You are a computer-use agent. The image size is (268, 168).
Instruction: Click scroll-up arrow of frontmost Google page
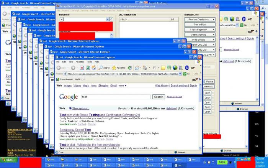200,85
